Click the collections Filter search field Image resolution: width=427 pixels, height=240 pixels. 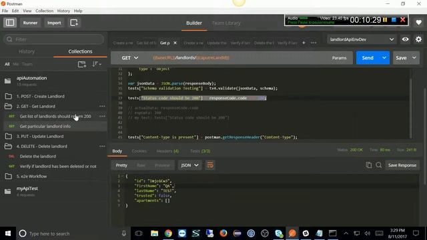click(54, 39)
